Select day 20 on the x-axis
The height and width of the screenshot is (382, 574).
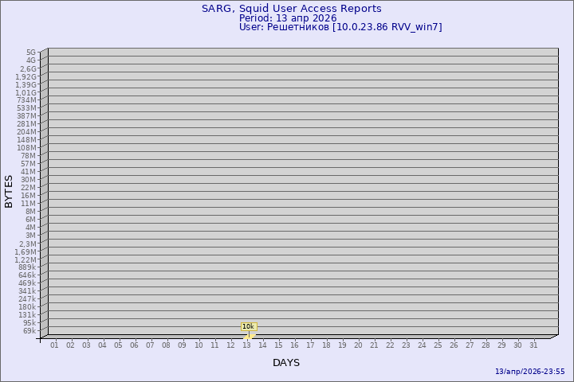[358, 345]
